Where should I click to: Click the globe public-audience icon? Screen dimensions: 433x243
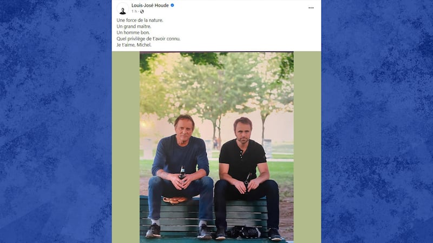142,11
